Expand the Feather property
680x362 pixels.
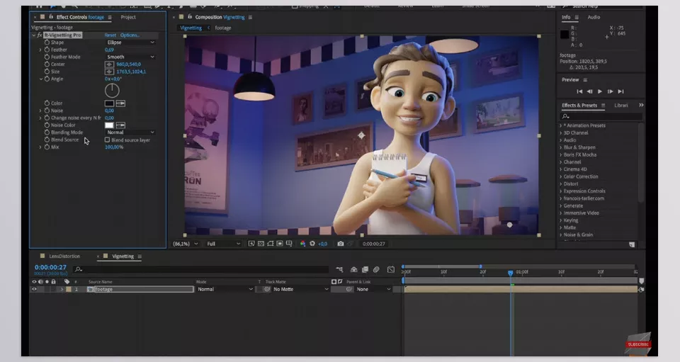[x=40, y=50]
